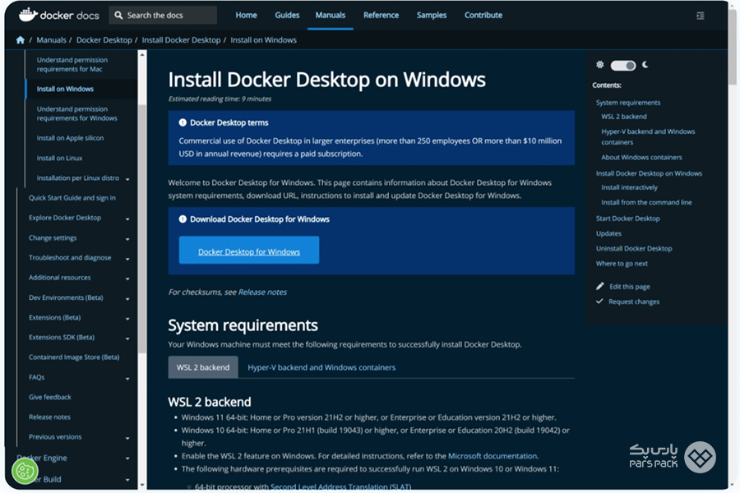The image size is (740, 493).
Task: Click the menu icon in top right
Action: (x=700, y=15)
